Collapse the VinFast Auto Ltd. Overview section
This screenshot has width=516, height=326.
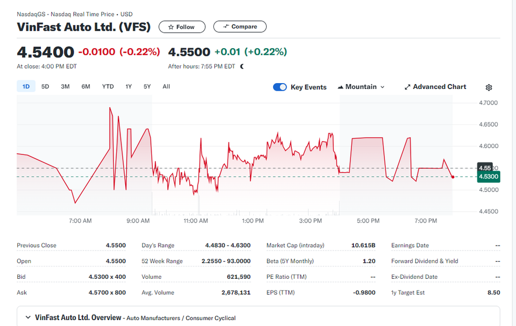coord(28,317)
